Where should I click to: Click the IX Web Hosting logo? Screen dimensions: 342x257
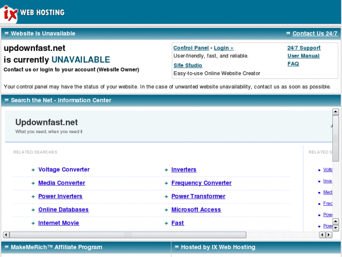click(33, 13)
